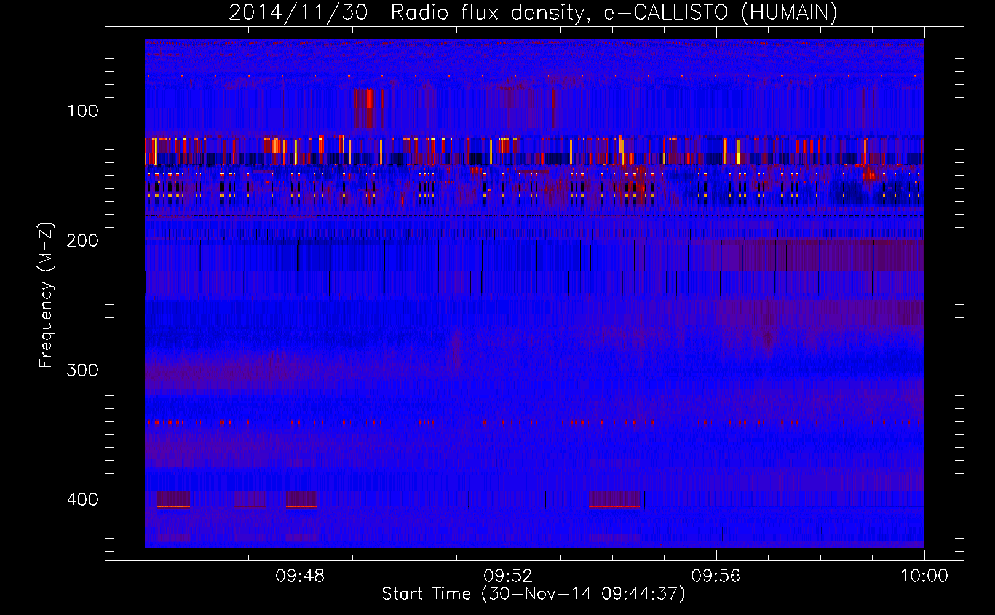The image size is (995, 615).
Task: Click the 'Frequency (MHZ)' axis title
Action: click(46, 295)
